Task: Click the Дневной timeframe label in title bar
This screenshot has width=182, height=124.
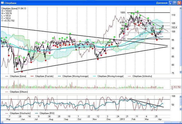Action: (162, 3)
